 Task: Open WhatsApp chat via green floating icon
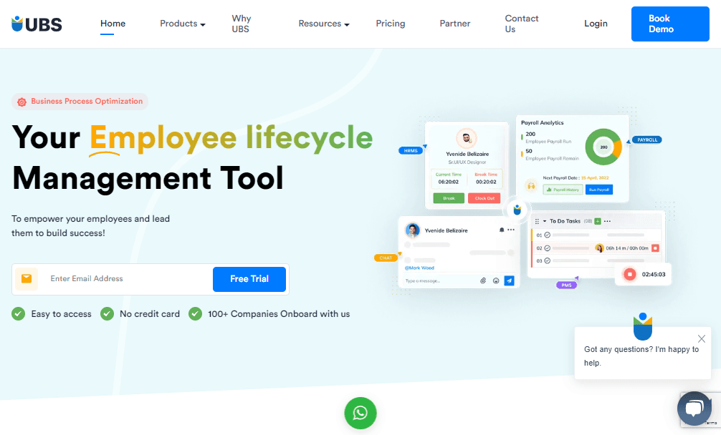pos(360,413)
